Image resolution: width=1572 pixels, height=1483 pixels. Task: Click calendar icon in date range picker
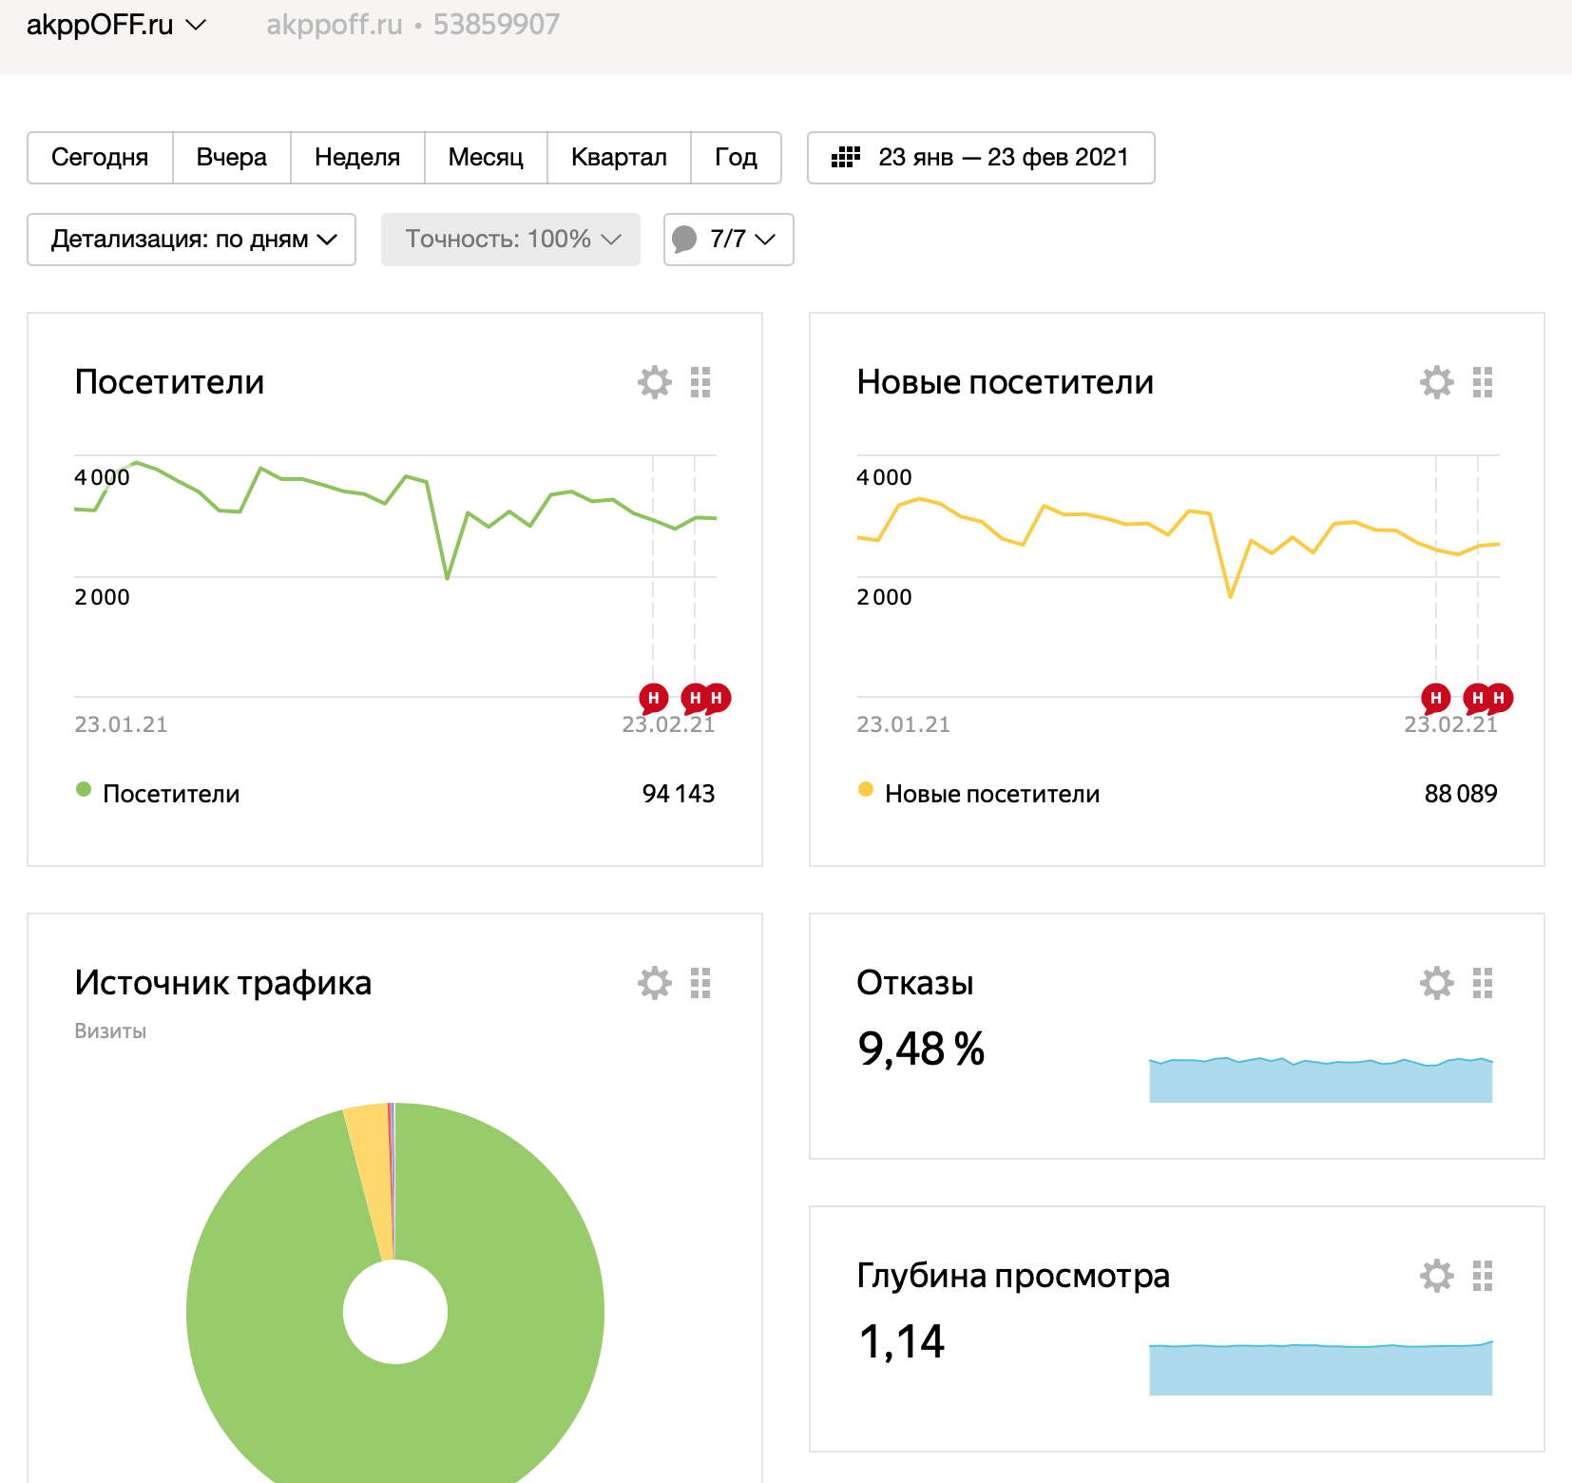tap(845, 158)
